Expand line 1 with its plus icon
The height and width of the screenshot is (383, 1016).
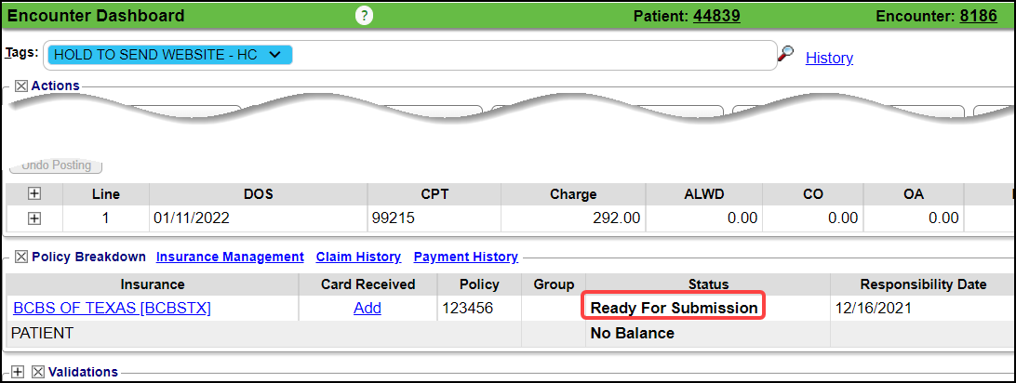point(34,218)
